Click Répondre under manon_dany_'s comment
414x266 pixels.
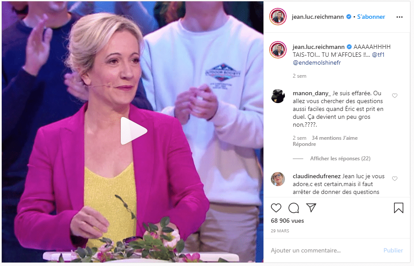304,144
